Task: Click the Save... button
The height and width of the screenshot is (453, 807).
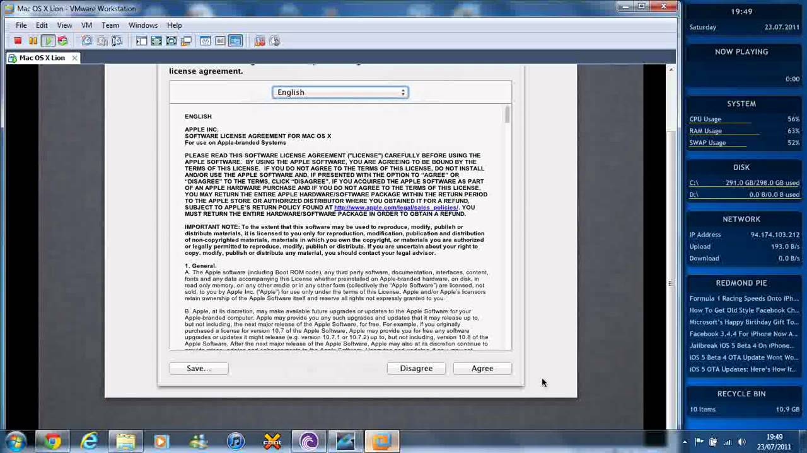Action: (199, 368)
